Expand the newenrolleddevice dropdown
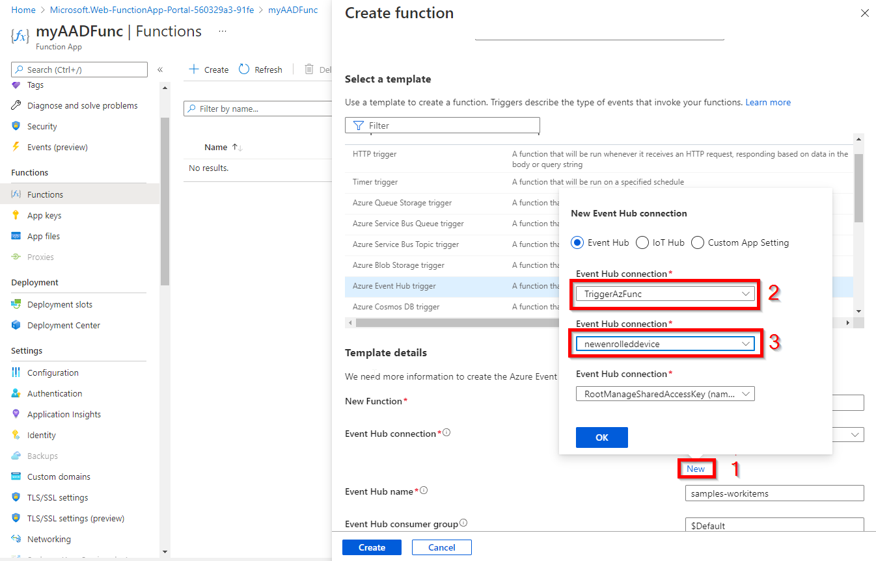Screen dimensions: 876x561 [x=664, y=343]
